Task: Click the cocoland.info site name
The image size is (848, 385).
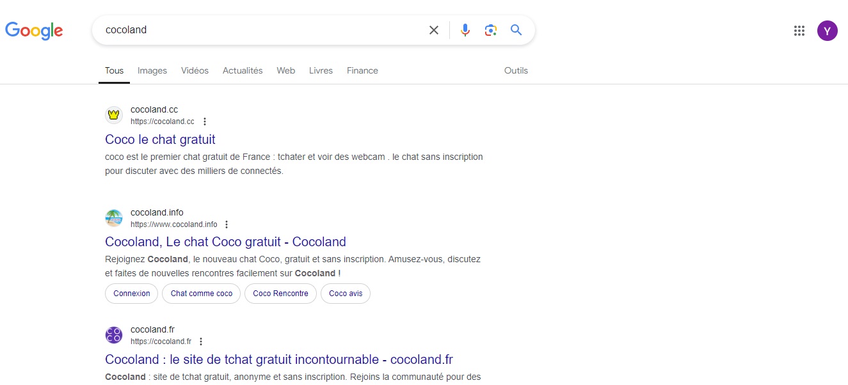Action: pos(157,212)
